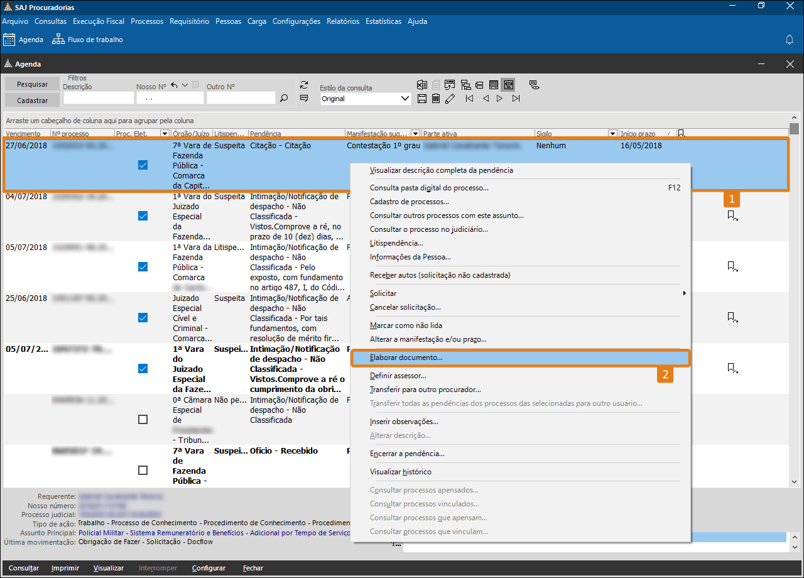Open the Proc. Elet. column filter dropdown
804x578 pixels.
pos(165,134)
